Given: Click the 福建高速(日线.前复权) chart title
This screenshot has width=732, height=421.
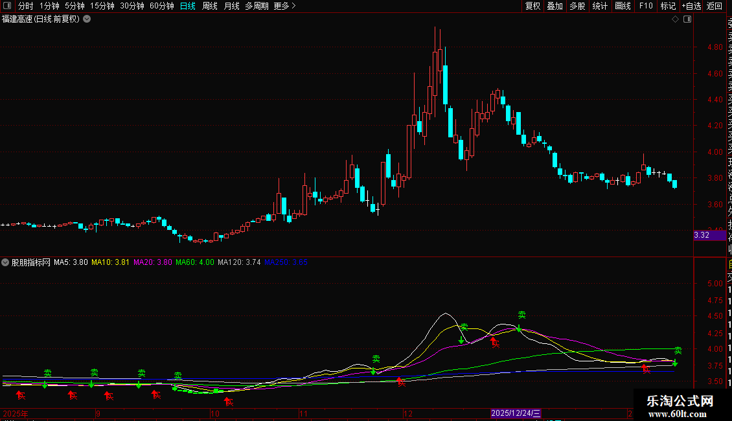Looking at the screenshot, I should (x=41, y=19).
